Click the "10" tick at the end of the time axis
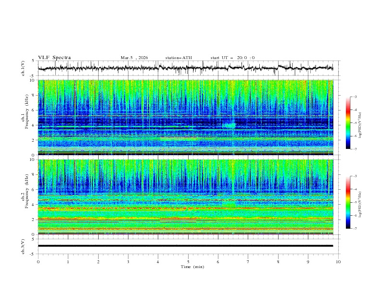This screenshot has width=381, height=294. 338,262
